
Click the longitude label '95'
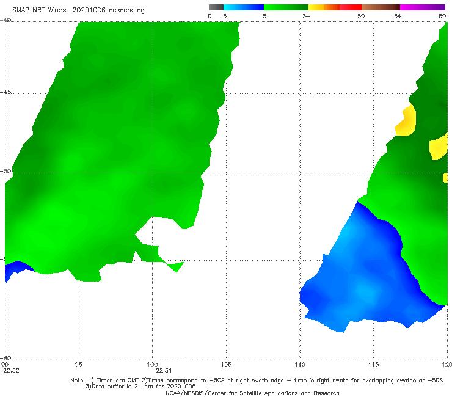tap(78, 365)
